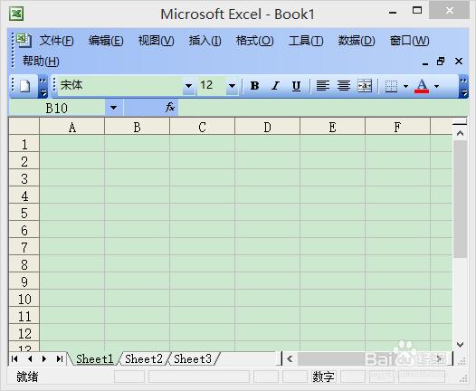Open the 帮助(H) menu
476x391 pixels.
pyautogui.click(x=41, y=62)
